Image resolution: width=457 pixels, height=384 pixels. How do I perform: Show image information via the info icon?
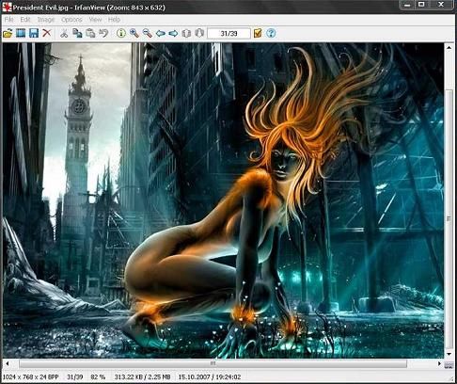[121, 33]
